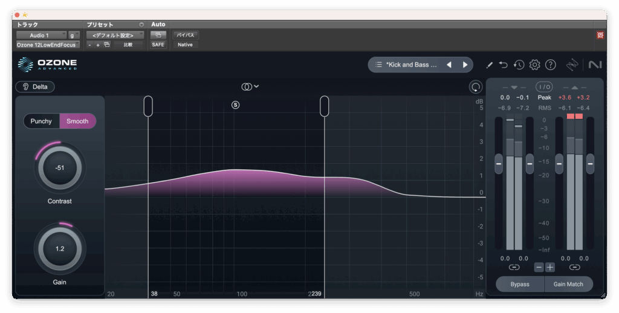Select the Punchy mode

[x=41, y=121]
